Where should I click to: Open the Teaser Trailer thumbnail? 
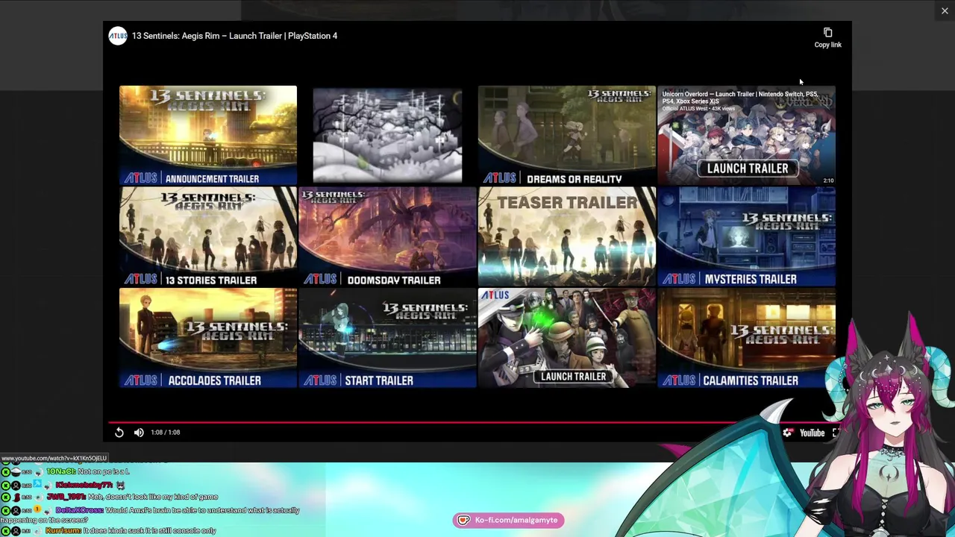click(566, 236)
